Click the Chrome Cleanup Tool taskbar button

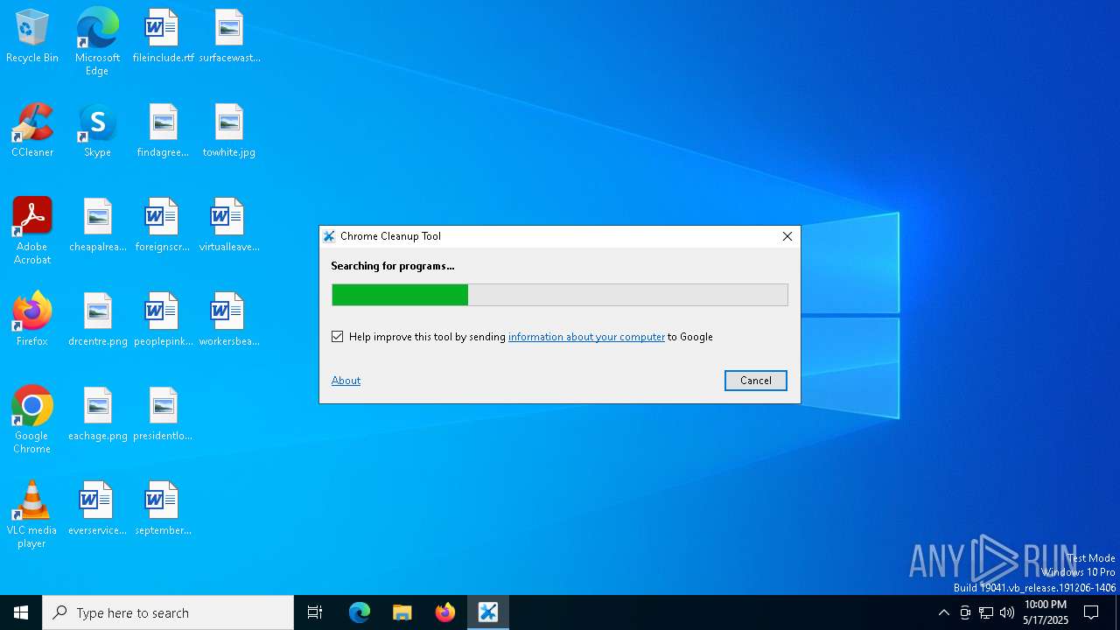pyautogui.click(x=488, y=612)
